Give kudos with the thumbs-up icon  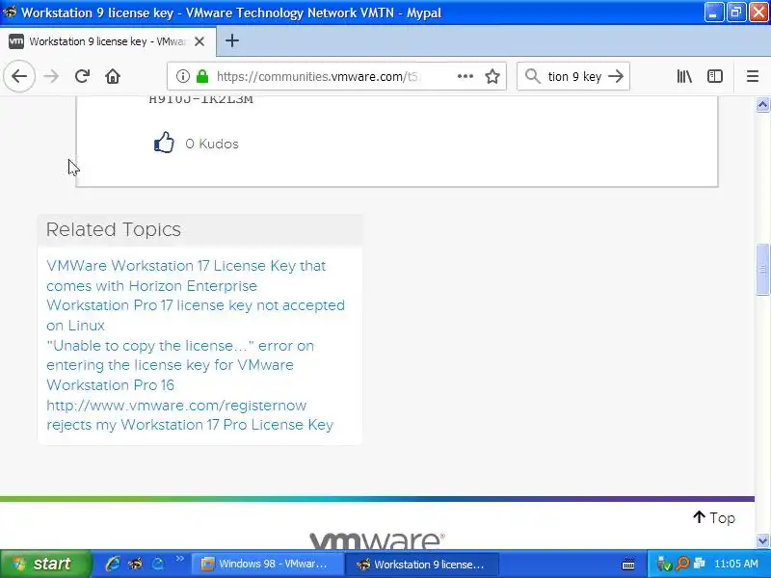tap(164, 143)
